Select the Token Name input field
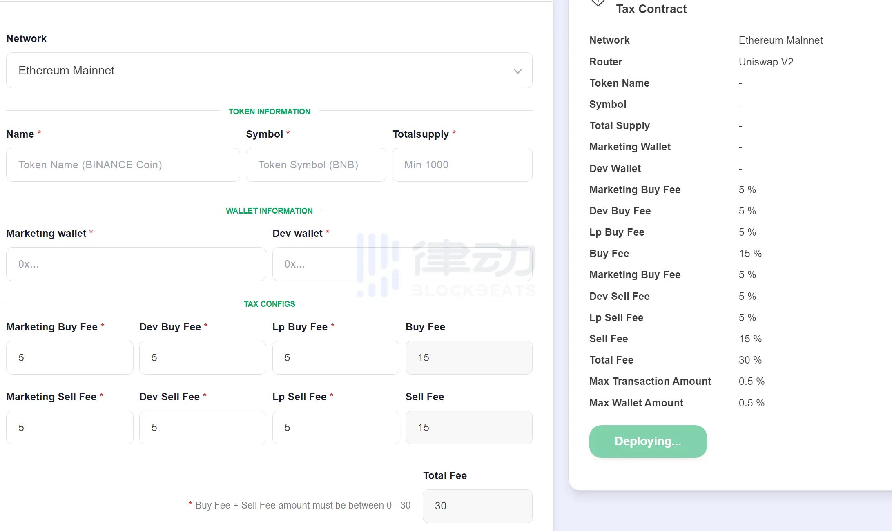Screen dimensions: 892x531 click(x=123, y=165)
